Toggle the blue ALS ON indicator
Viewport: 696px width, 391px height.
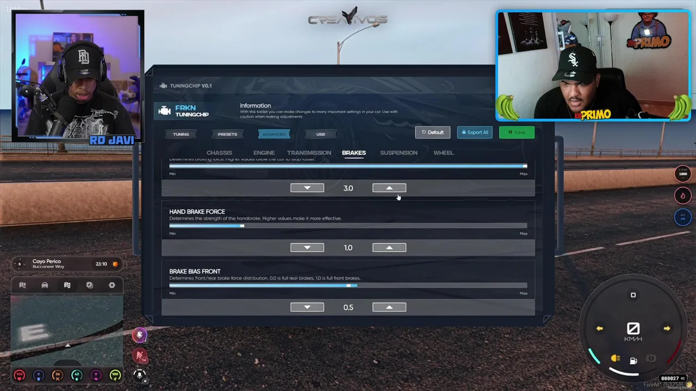click(682, 217)
